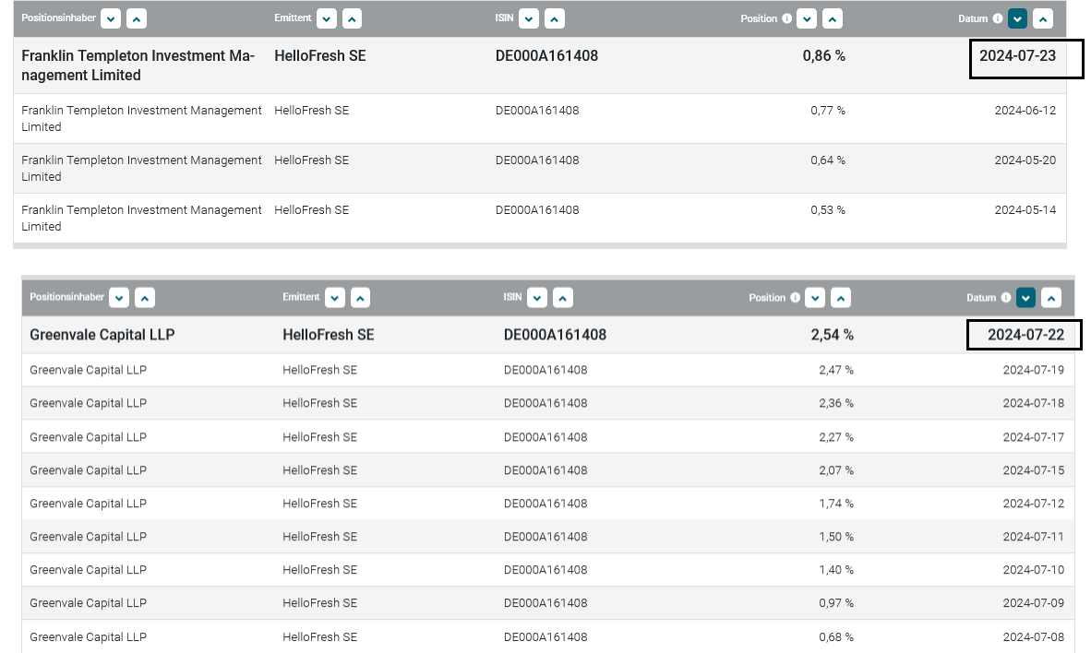Select the 0,53 % position value

[x=828, y=210]
